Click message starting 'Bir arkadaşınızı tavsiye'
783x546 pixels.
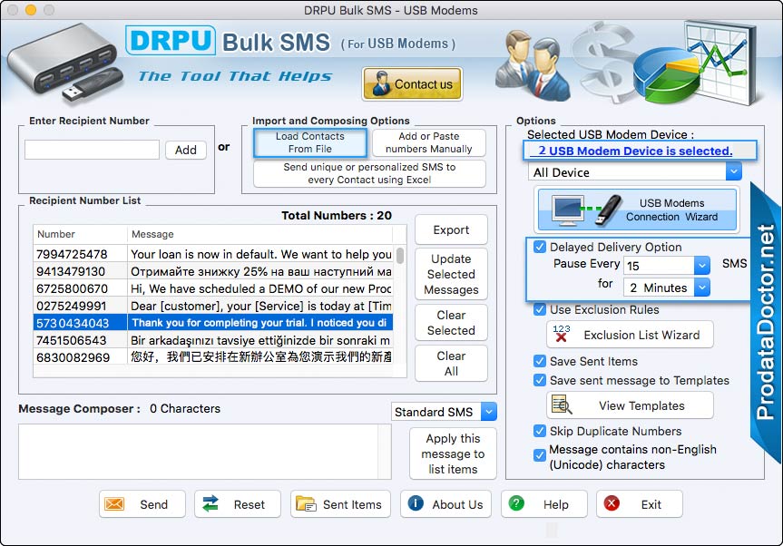click(x=260, y=340)
